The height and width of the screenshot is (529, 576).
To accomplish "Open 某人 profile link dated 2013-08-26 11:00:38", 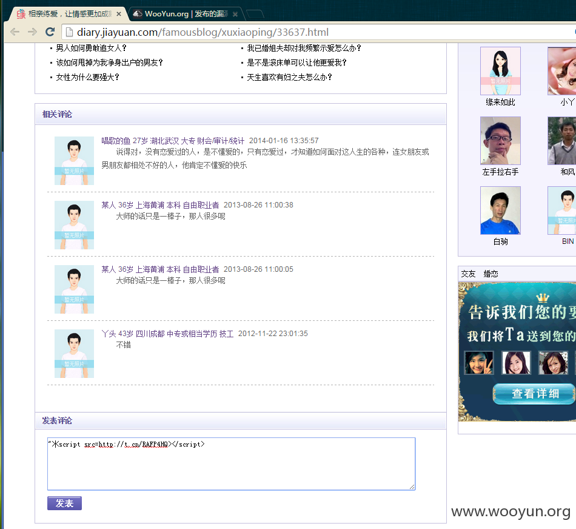I will (160, 205).
